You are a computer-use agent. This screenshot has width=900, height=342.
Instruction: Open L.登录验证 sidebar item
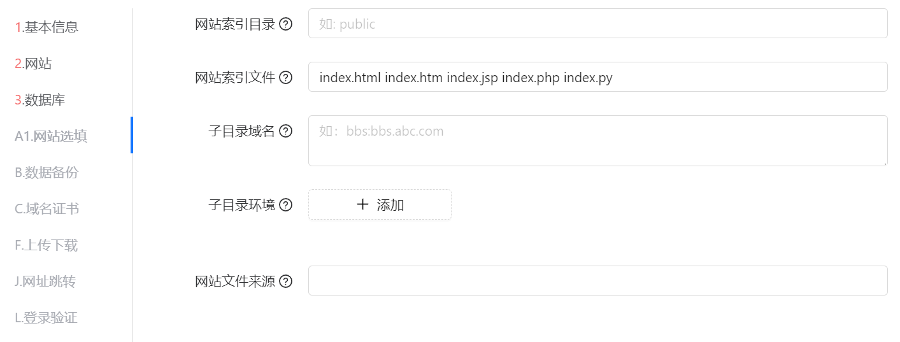point(46,318)
